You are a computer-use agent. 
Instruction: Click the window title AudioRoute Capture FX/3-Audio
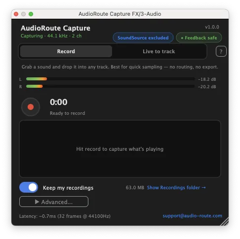click(x=120, y=14)
